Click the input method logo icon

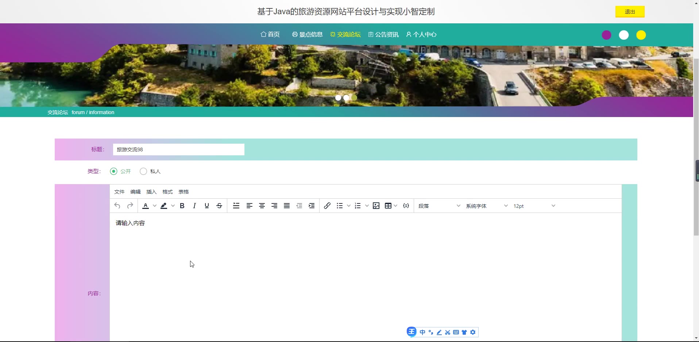(x=412, y=332)
